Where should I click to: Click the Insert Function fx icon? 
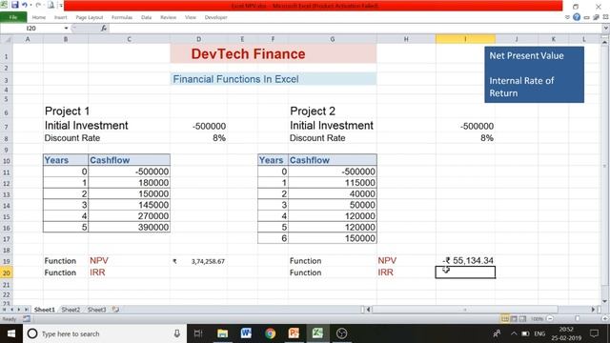[x=104, y=28]
